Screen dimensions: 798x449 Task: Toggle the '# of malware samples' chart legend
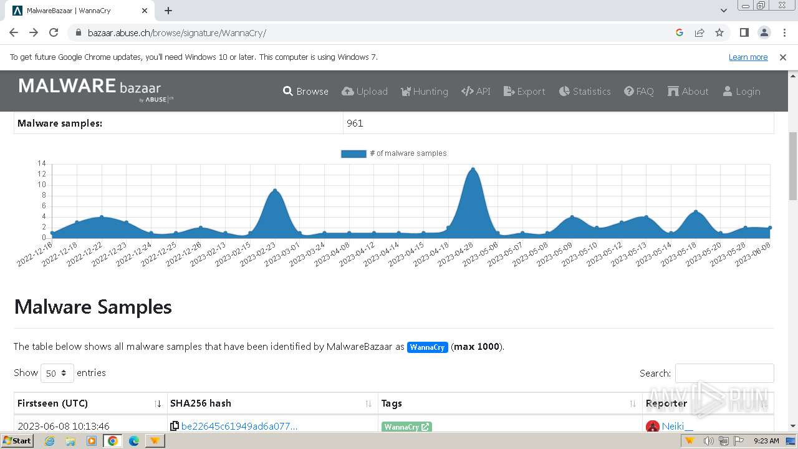[394, 153]
